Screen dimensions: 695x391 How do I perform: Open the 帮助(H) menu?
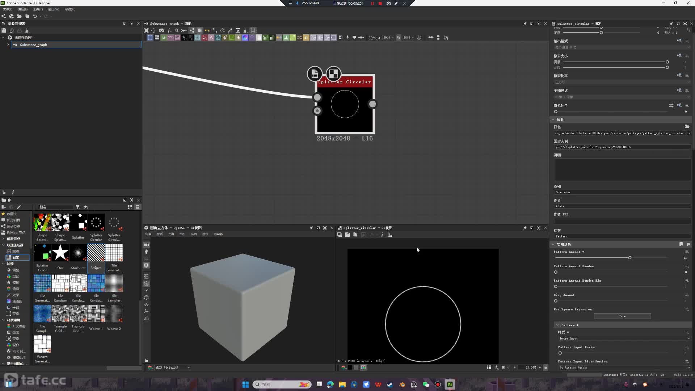[x=70, y=9]
